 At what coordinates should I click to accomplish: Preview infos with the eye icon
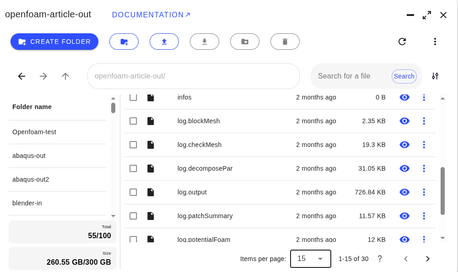click(x=404, y=97)
